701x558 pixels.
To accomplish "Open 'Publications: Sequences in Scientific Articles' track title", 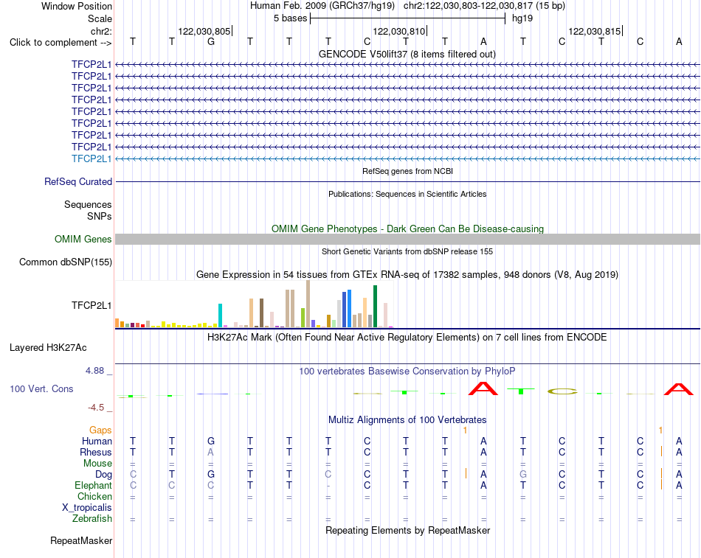I will point(407,194).
